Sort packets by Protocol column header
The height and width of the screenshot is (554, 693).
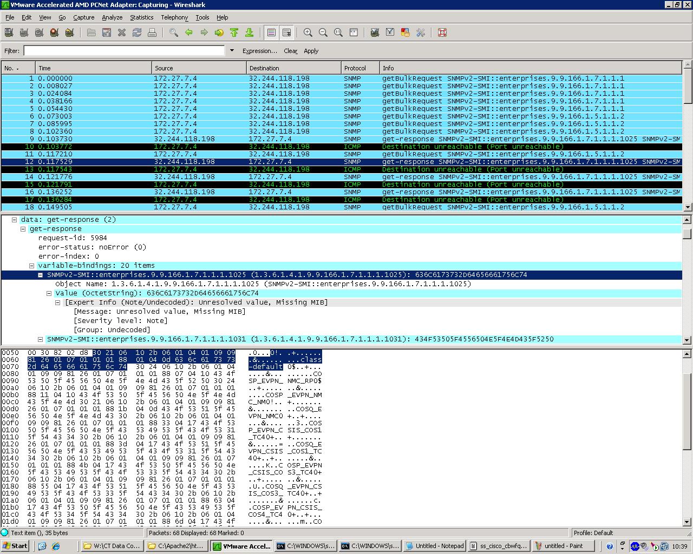coord(360,68)
